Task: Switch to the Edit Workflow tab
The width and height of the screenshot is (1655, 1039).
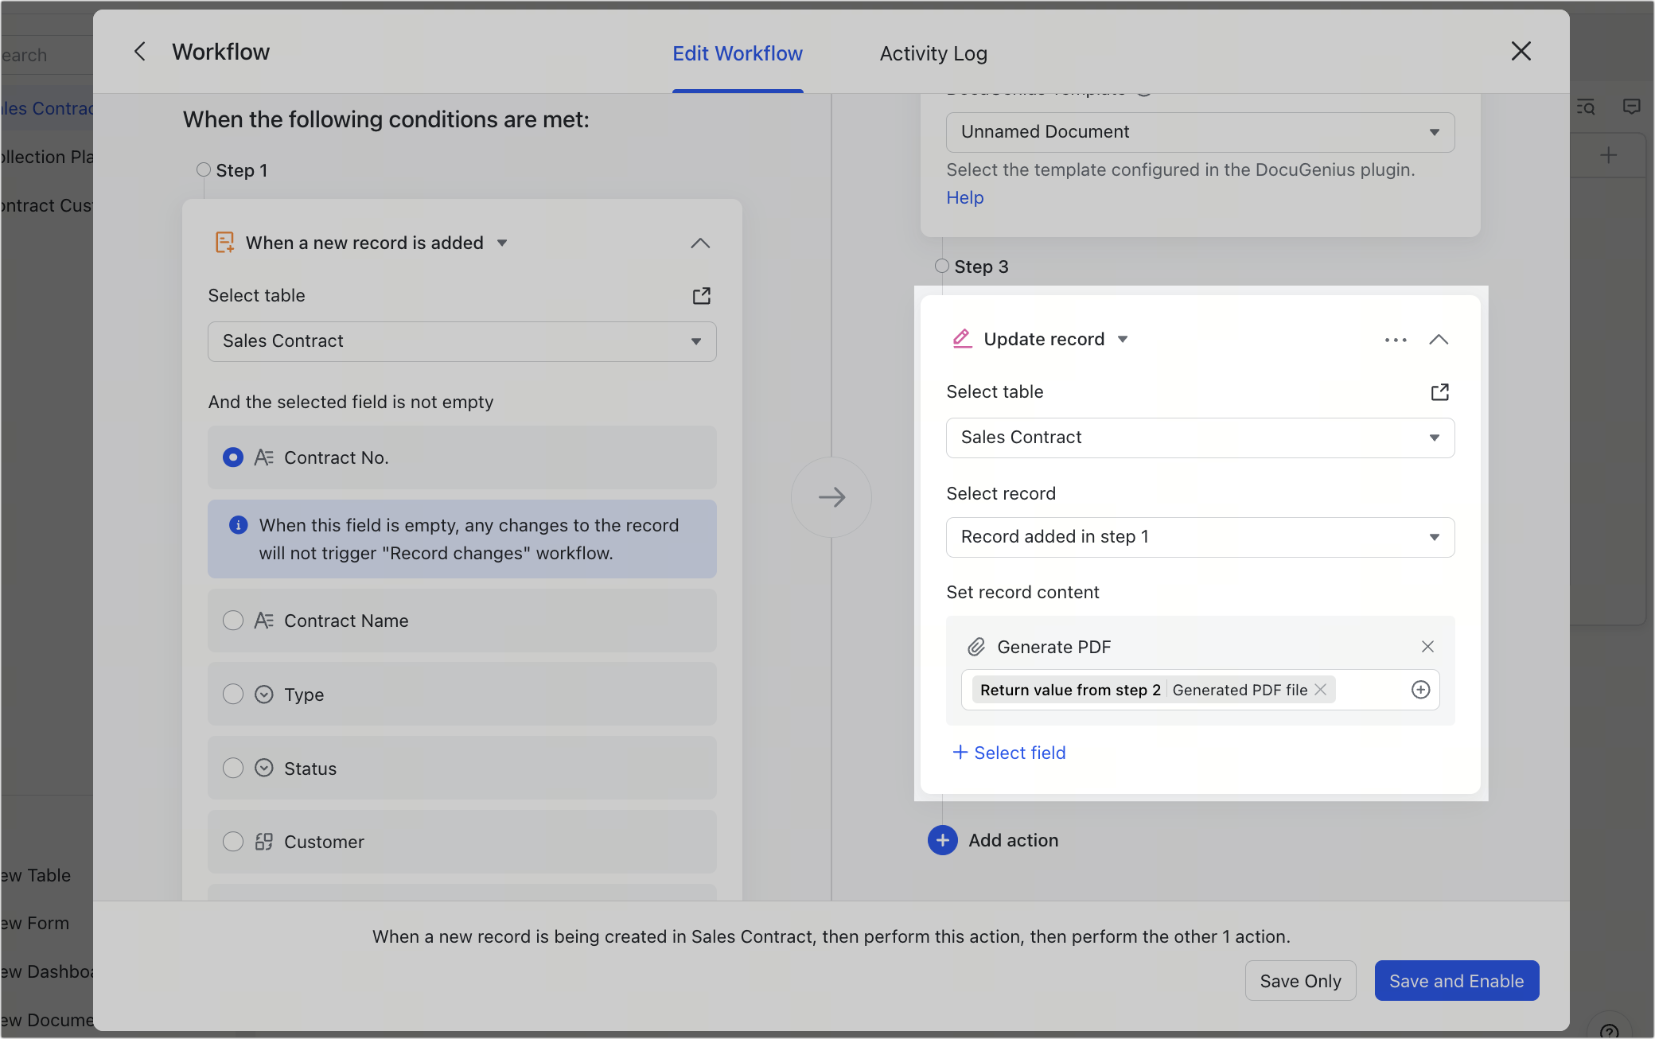Action: pos(737,53)
